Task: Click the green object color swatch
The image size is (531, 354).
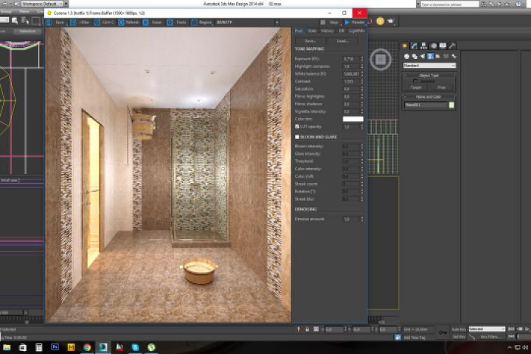Action: 451,105
